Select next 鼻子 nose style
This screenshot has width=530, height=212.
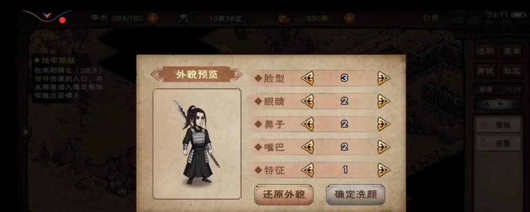pos(384,124)
